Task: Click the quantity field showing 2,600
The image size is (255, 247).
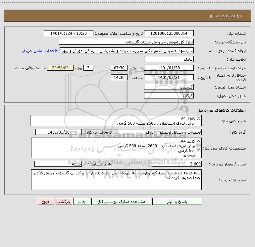Action: 177,164
